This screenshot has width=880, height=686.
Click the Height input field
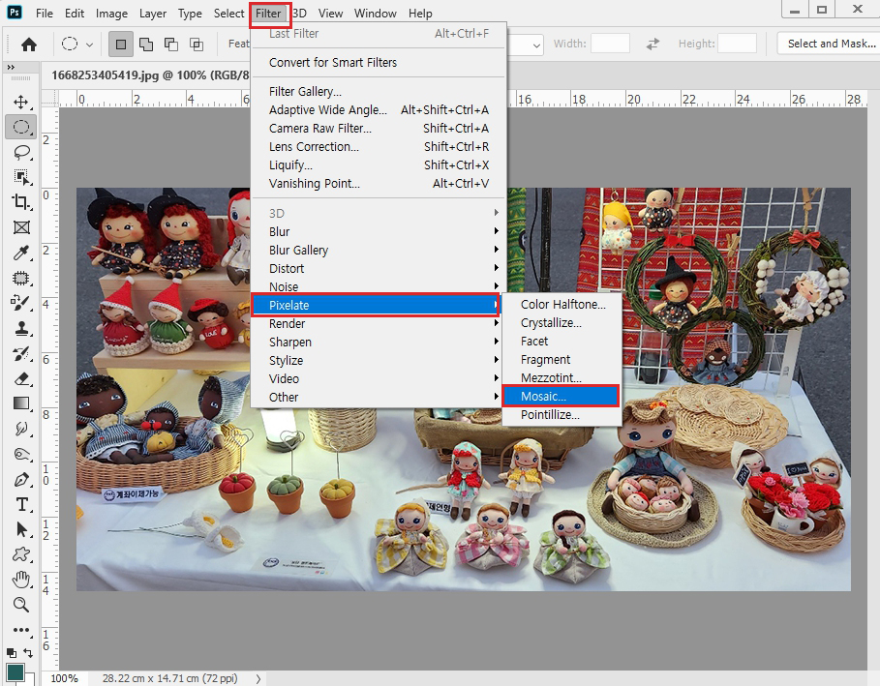click(737, 44)
